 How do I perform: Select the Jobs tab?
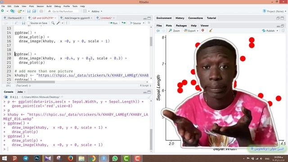(20, 92)
